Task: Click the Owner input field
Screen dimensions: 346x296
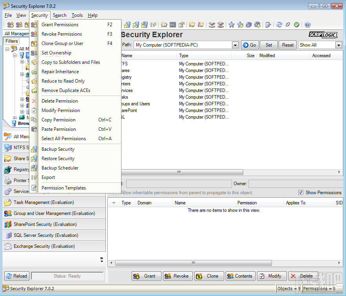Action: point(296,184)
